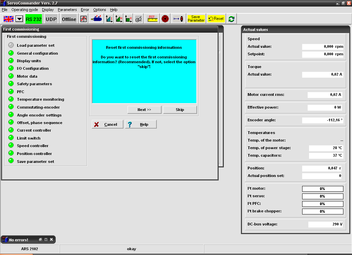
Task: Open the oscilloscope curve icon
Action: tap(84, 19)
